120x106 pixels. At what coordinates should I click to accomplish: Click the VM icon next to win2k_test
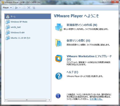8,27
